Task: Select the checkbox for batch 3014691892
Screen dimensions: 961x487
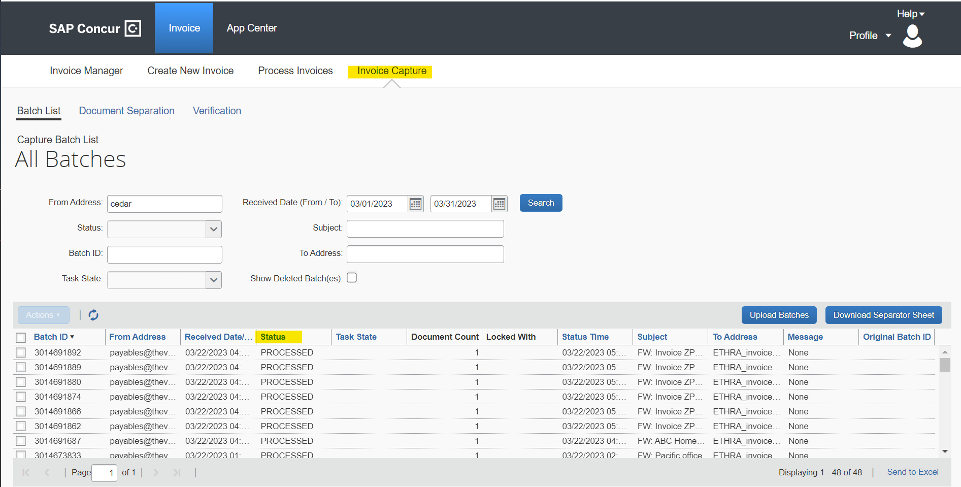Action: [21, 353]
